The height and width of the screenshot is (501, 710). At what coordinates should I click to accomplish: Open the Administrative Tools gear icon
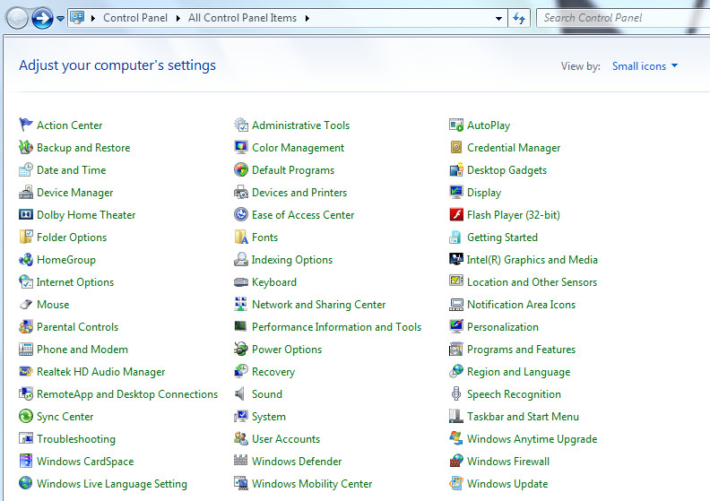[241, 125]
